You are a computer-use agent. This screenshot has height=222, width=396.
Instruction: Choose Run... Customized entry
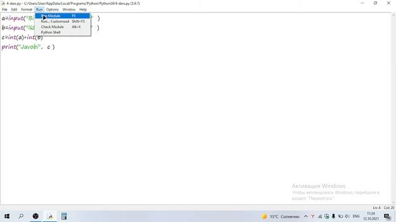tap(62, 22)
